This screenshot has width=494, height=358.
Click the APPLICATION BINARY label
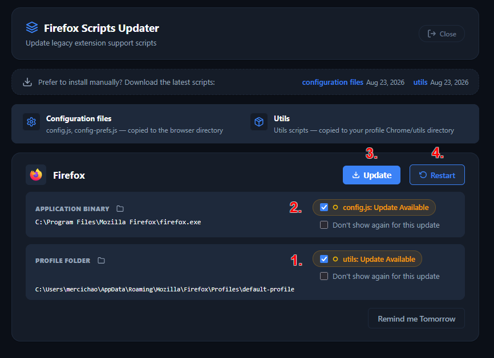(x=72, y=209)
